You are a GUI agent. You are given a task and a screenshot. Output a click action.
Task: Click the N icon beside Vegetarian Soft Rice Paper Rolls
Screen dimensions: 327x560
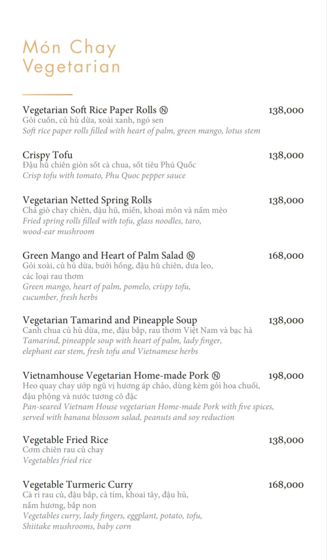tap(164, 110)
